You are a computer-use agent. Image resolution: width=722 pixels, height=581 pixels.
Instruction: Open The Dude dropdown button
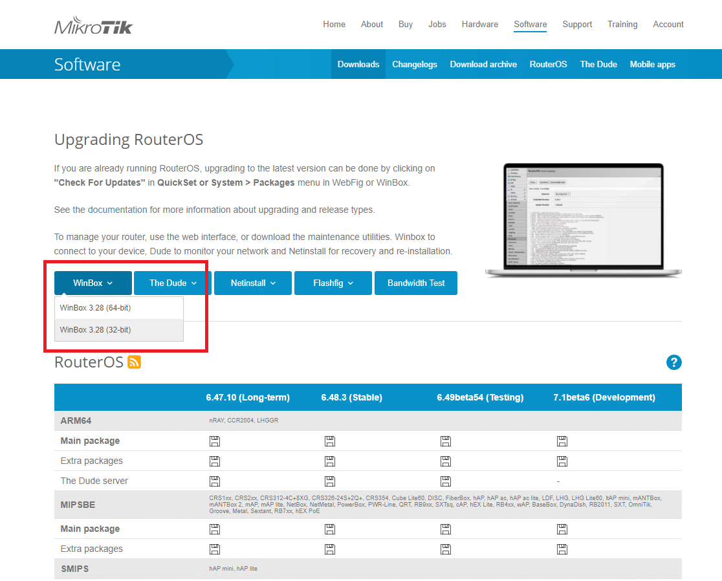[173, 283]
